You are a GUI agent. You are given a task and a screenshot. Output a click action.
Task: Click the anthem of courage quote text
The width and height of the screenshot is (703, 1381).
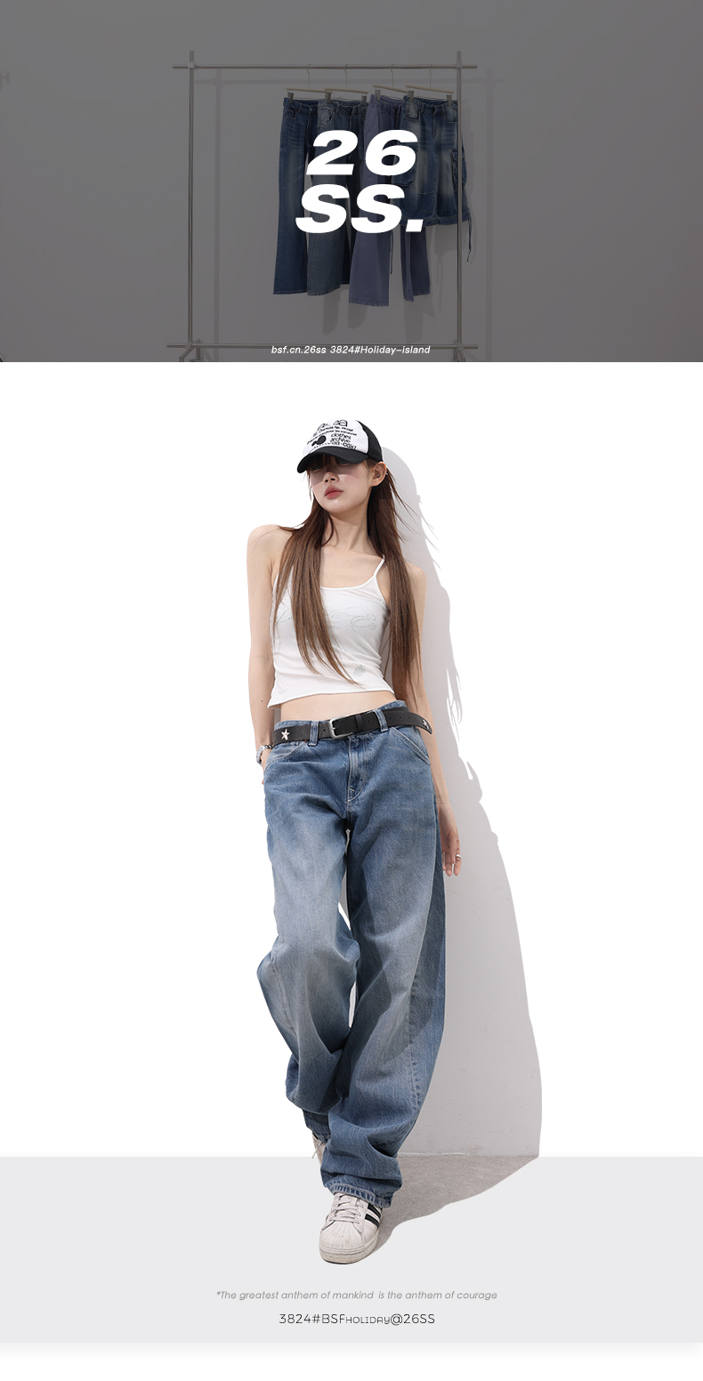357,1295
